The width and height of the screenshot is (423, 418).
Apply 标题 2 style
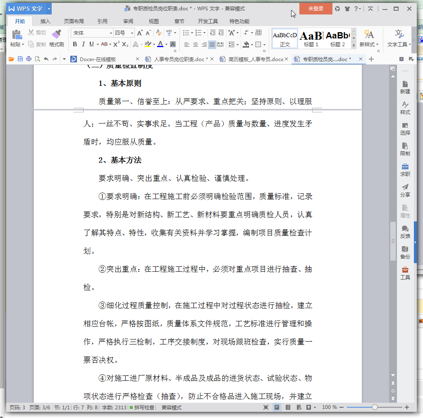pos(337,38)
